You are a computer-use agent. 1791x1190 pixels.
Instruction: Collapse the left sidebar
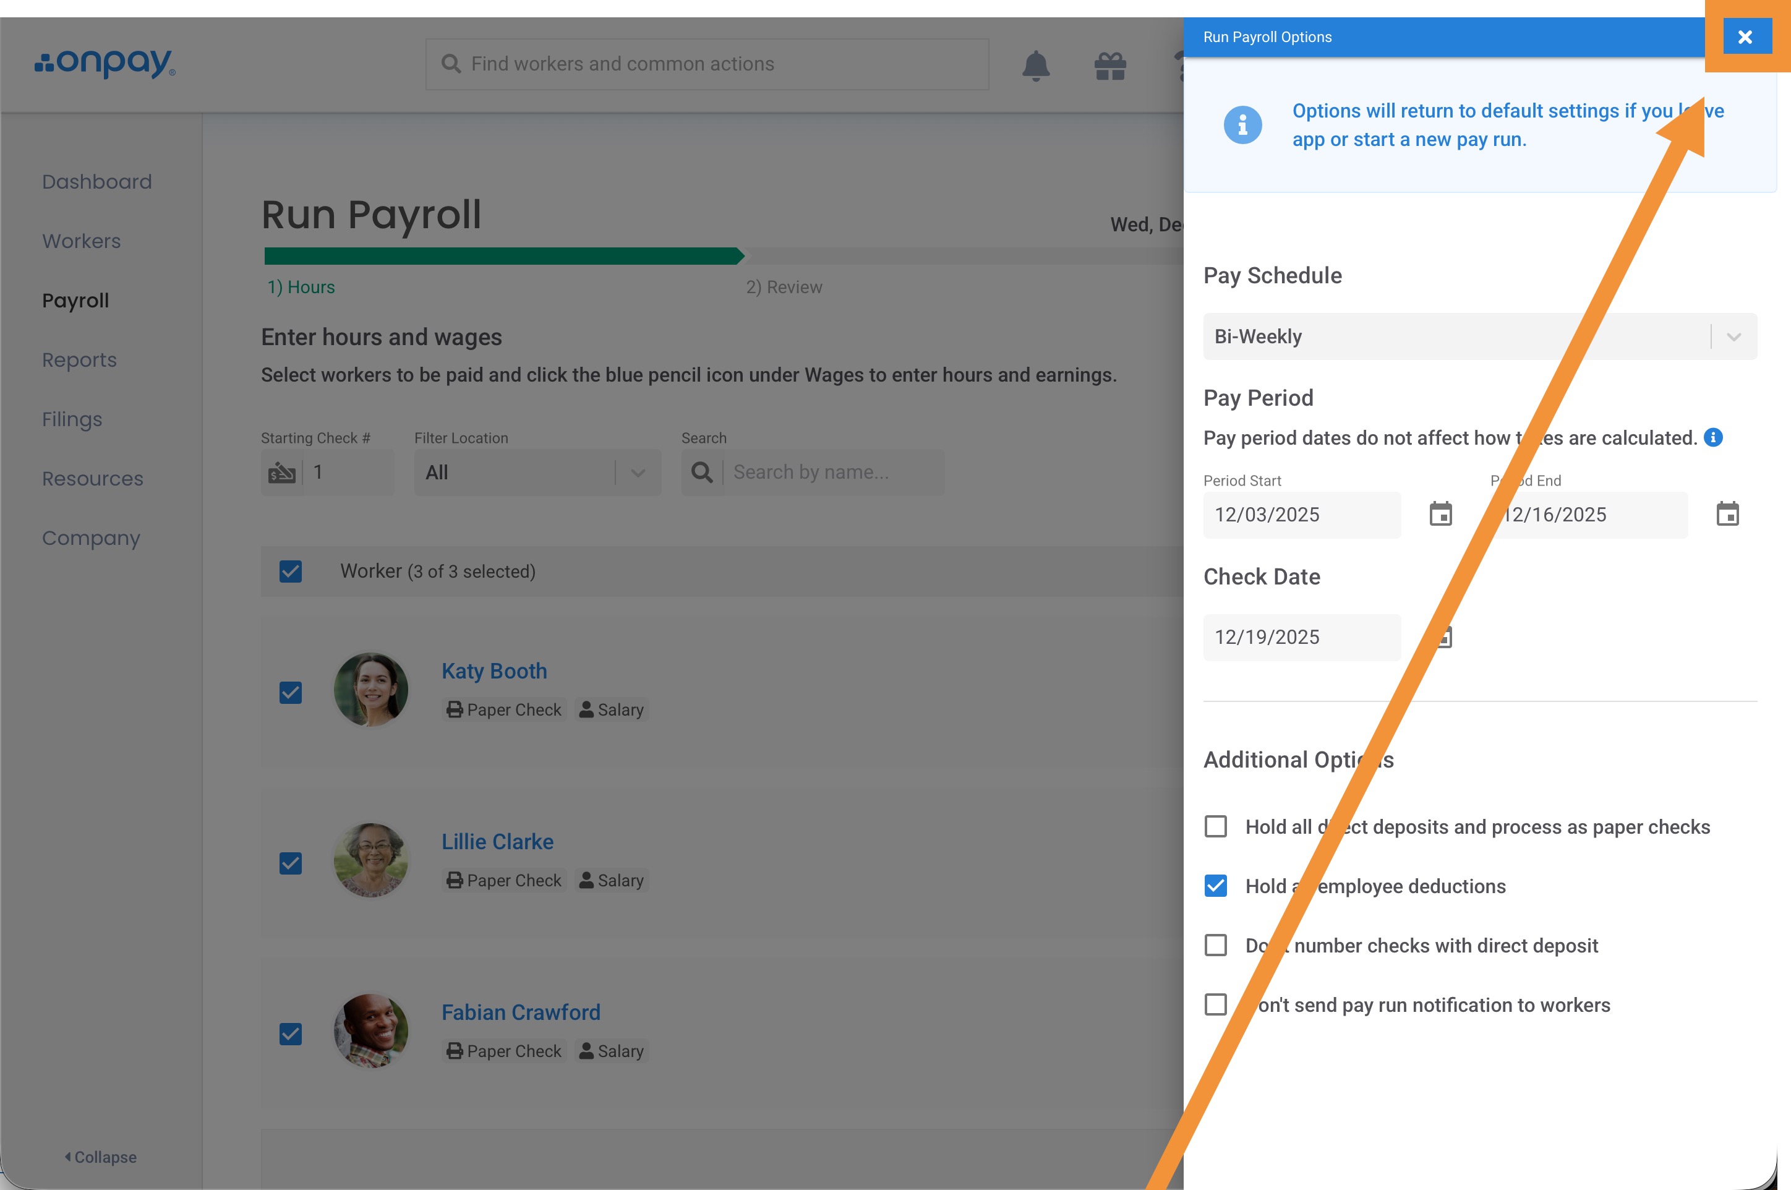coord(101,1157)
